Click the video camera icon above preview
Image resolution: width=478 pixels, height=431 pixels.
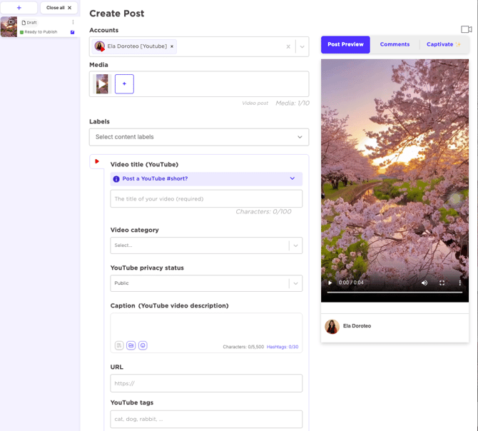pyautogui.click(x=466, y=29)
